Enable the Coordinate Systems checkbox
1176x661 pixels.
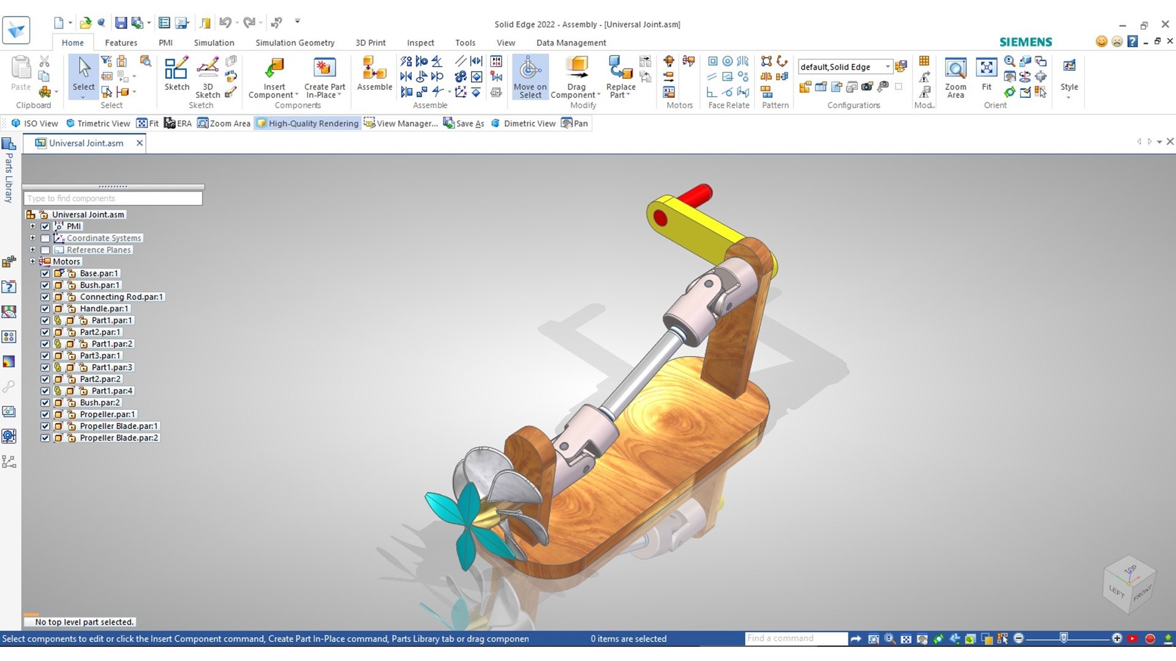[x=45, y=238]
